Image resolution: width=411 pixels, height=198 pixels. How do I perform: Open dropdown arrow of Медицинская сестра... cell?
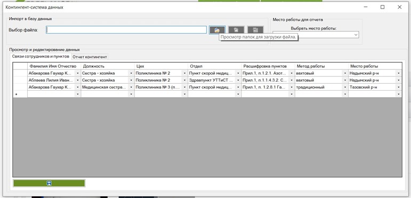(131, 87)
